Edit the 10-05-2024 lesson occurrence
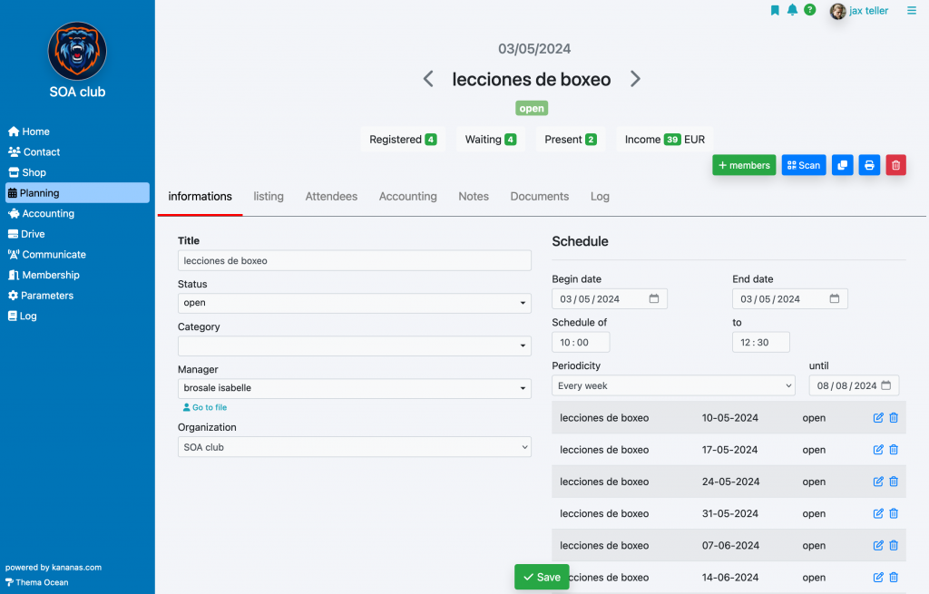The image size is (929, 594). coord(877,418)
